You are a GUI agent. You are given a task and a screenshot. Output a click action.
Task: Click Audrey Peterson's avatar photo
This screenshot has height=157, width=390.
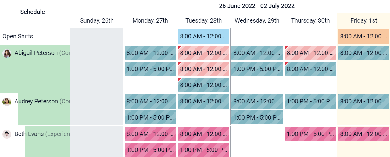pyautogui.click(x=7, y=102)
